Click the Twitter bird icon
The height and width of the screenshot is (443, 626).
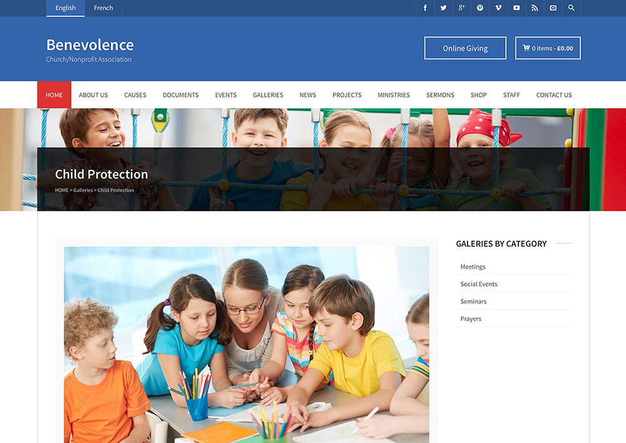click(443, 8)
